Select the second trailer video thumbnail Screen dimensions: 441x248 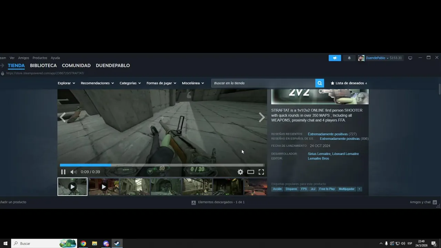click(103, 187)
